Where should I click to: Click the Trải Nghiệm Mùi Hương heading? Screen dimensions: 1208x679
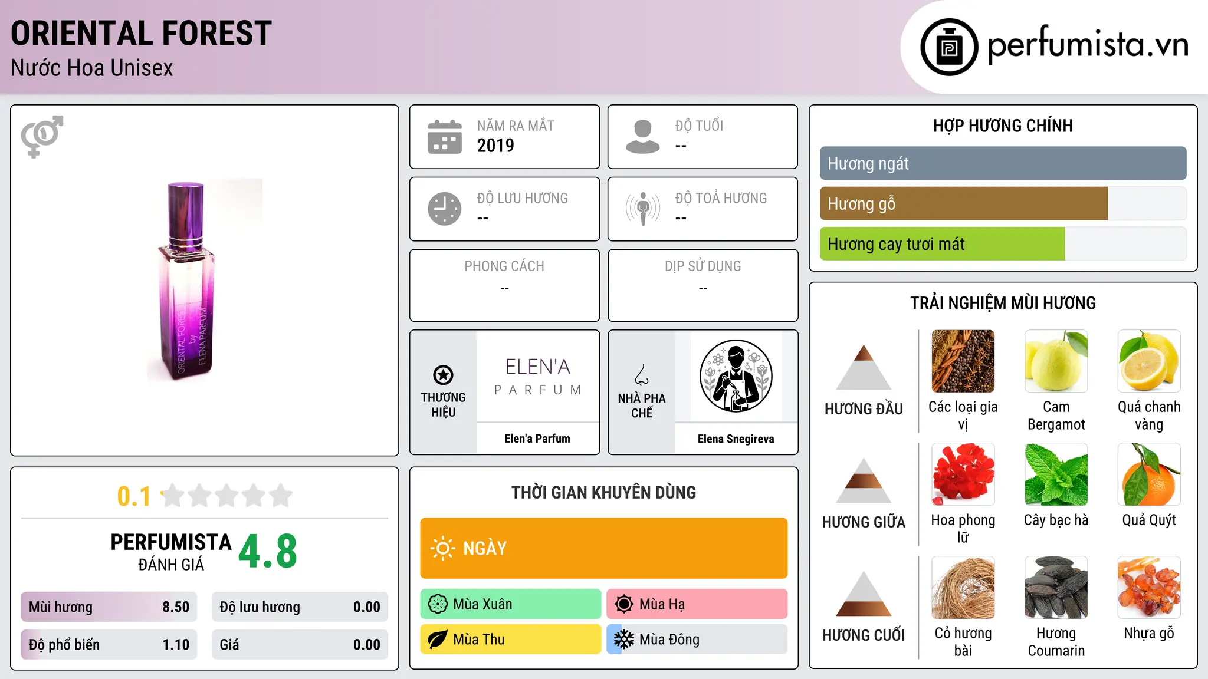[1003, 303]
